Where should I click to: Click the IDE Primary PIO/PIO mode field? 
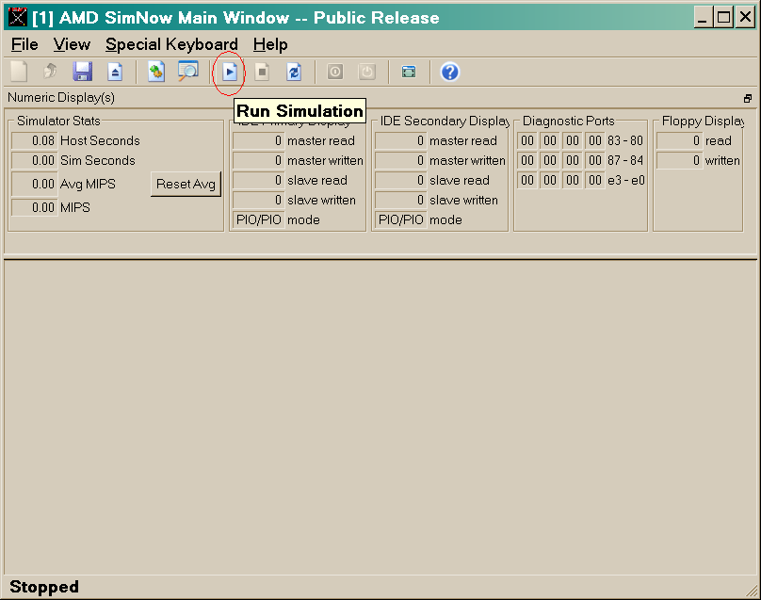[258, 219]
